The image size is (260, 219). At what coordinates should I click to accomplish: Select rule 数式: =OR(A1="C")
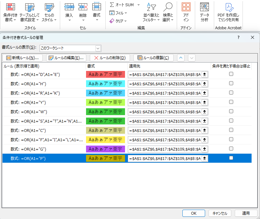point(28,131)
